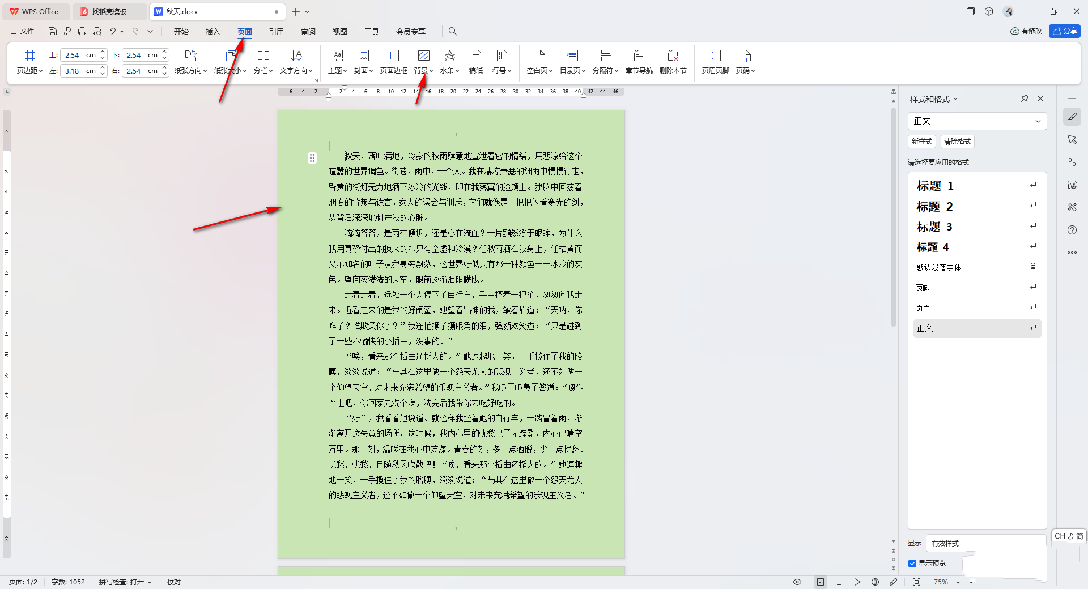Click the selection arrow icon in right sidebar
1088x589 pixels.
[x=1072, y=139]
